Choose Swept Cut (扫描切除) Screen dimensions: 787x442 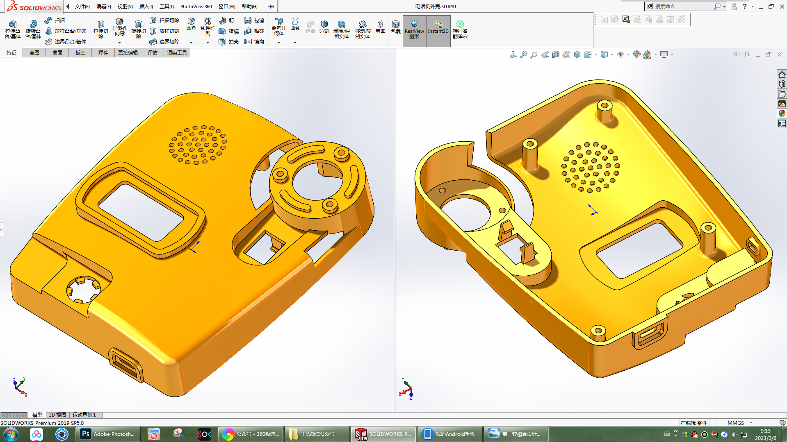pyautogui.click(x=164, y=20)
